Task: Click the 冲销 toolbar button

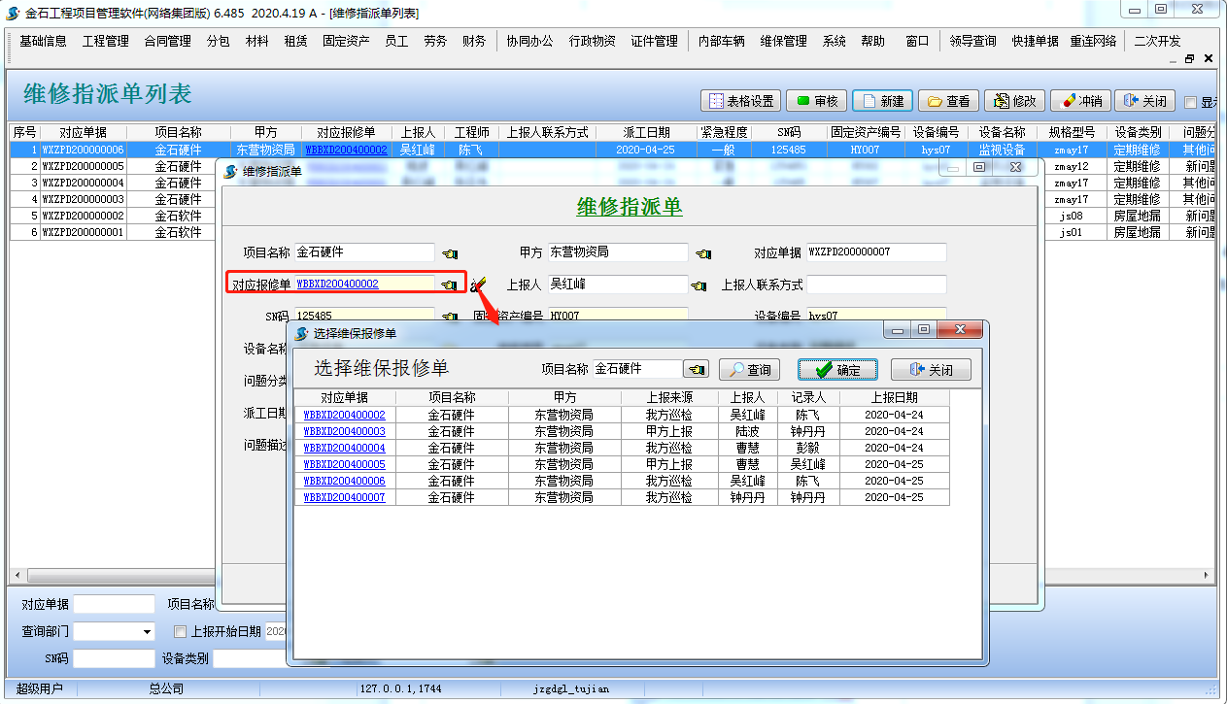Action: [1081, 101]
